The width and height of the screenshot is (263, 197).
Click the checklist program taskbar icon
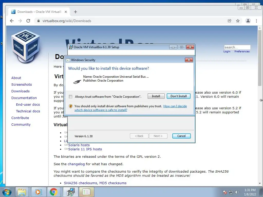click(x=86, y=192)
